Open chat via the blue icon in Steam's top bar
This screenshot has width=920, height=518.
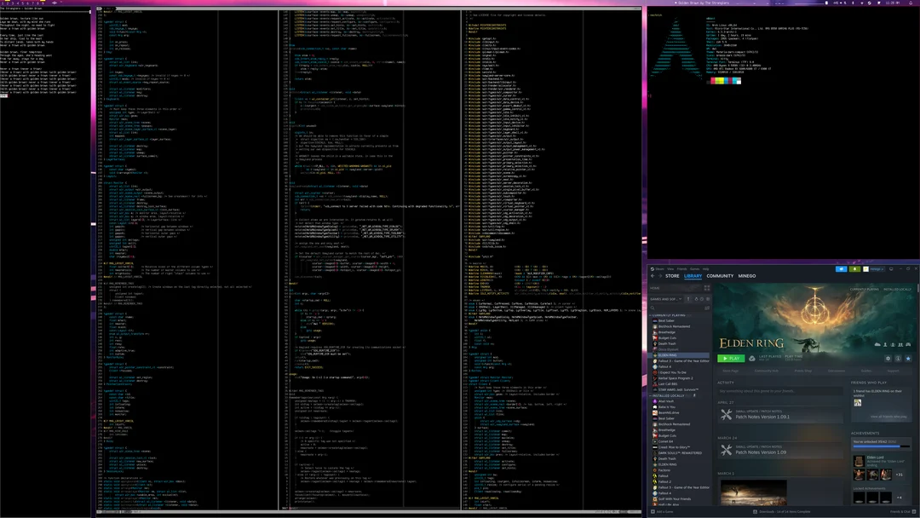841,269
